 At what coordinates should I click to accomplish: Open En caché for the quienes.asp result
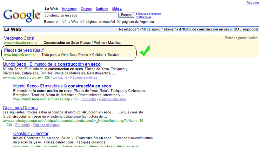tap(89, 99)
